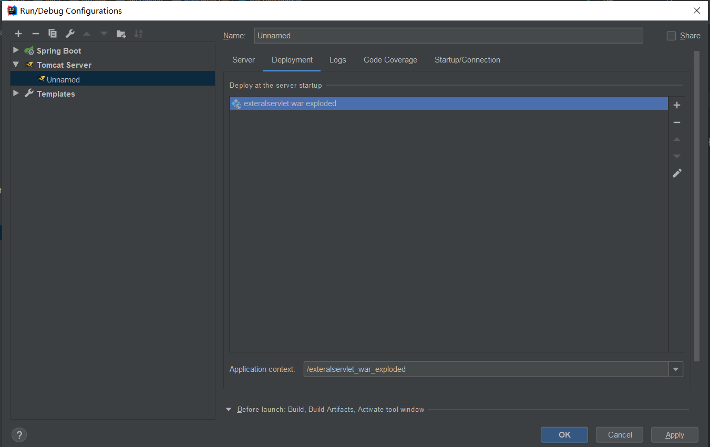Select the exteralservlet:war exploded artifact row
Image resolution: width=710 pixels, height=447 pixels.
pyautogui.click(x=449, y=103)
